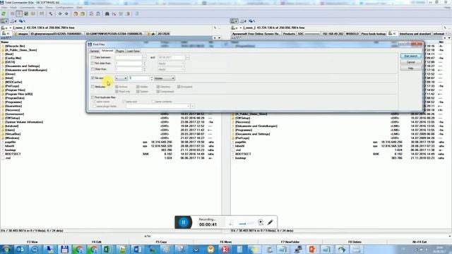Click the blue floppy disk taskbar icon
This screenshot has width=452, height=254.
[x=64, y=249]
